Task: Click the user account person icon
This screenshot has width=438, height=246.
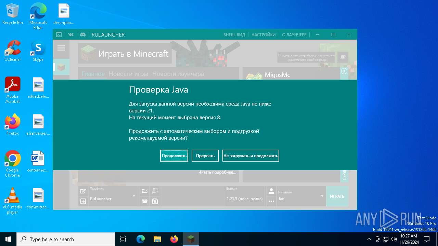Action: click(x=271, y=191)
